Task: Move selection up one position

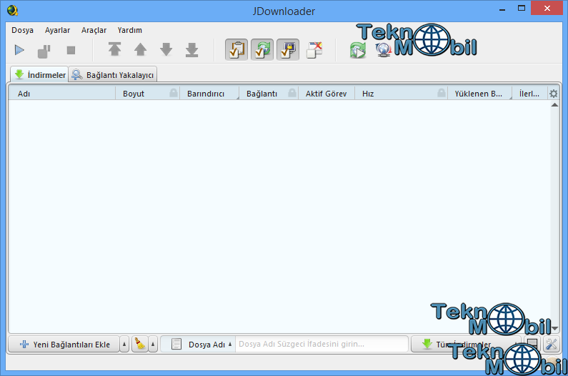Action: (140, 49)
